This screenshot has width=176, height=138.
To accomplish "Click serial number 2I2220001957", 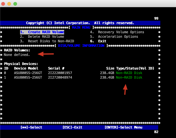I will click(60, 73).
